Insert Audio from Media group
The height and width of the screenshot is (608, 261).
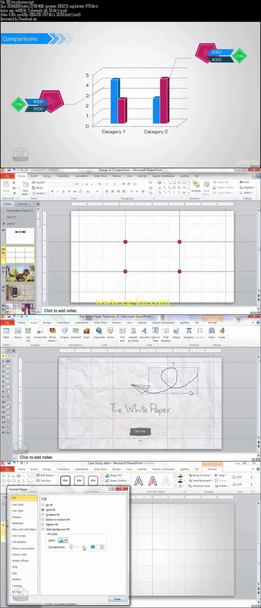222,334
